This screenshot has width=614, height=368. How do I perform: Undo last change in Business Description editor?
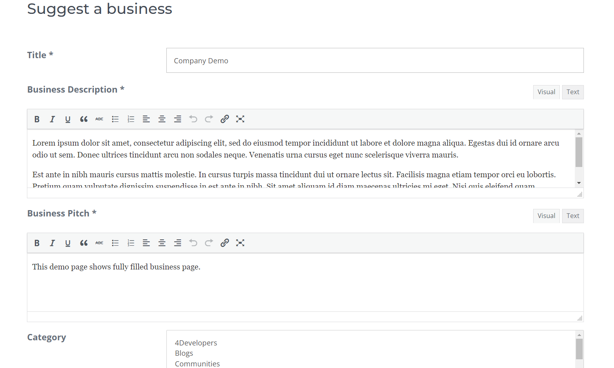click(193, 119)
